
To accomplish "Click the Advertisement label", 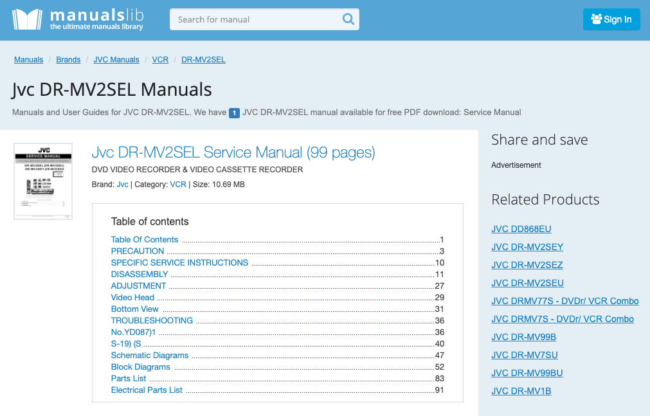I will pyautogui.click(x=516, y=165).
